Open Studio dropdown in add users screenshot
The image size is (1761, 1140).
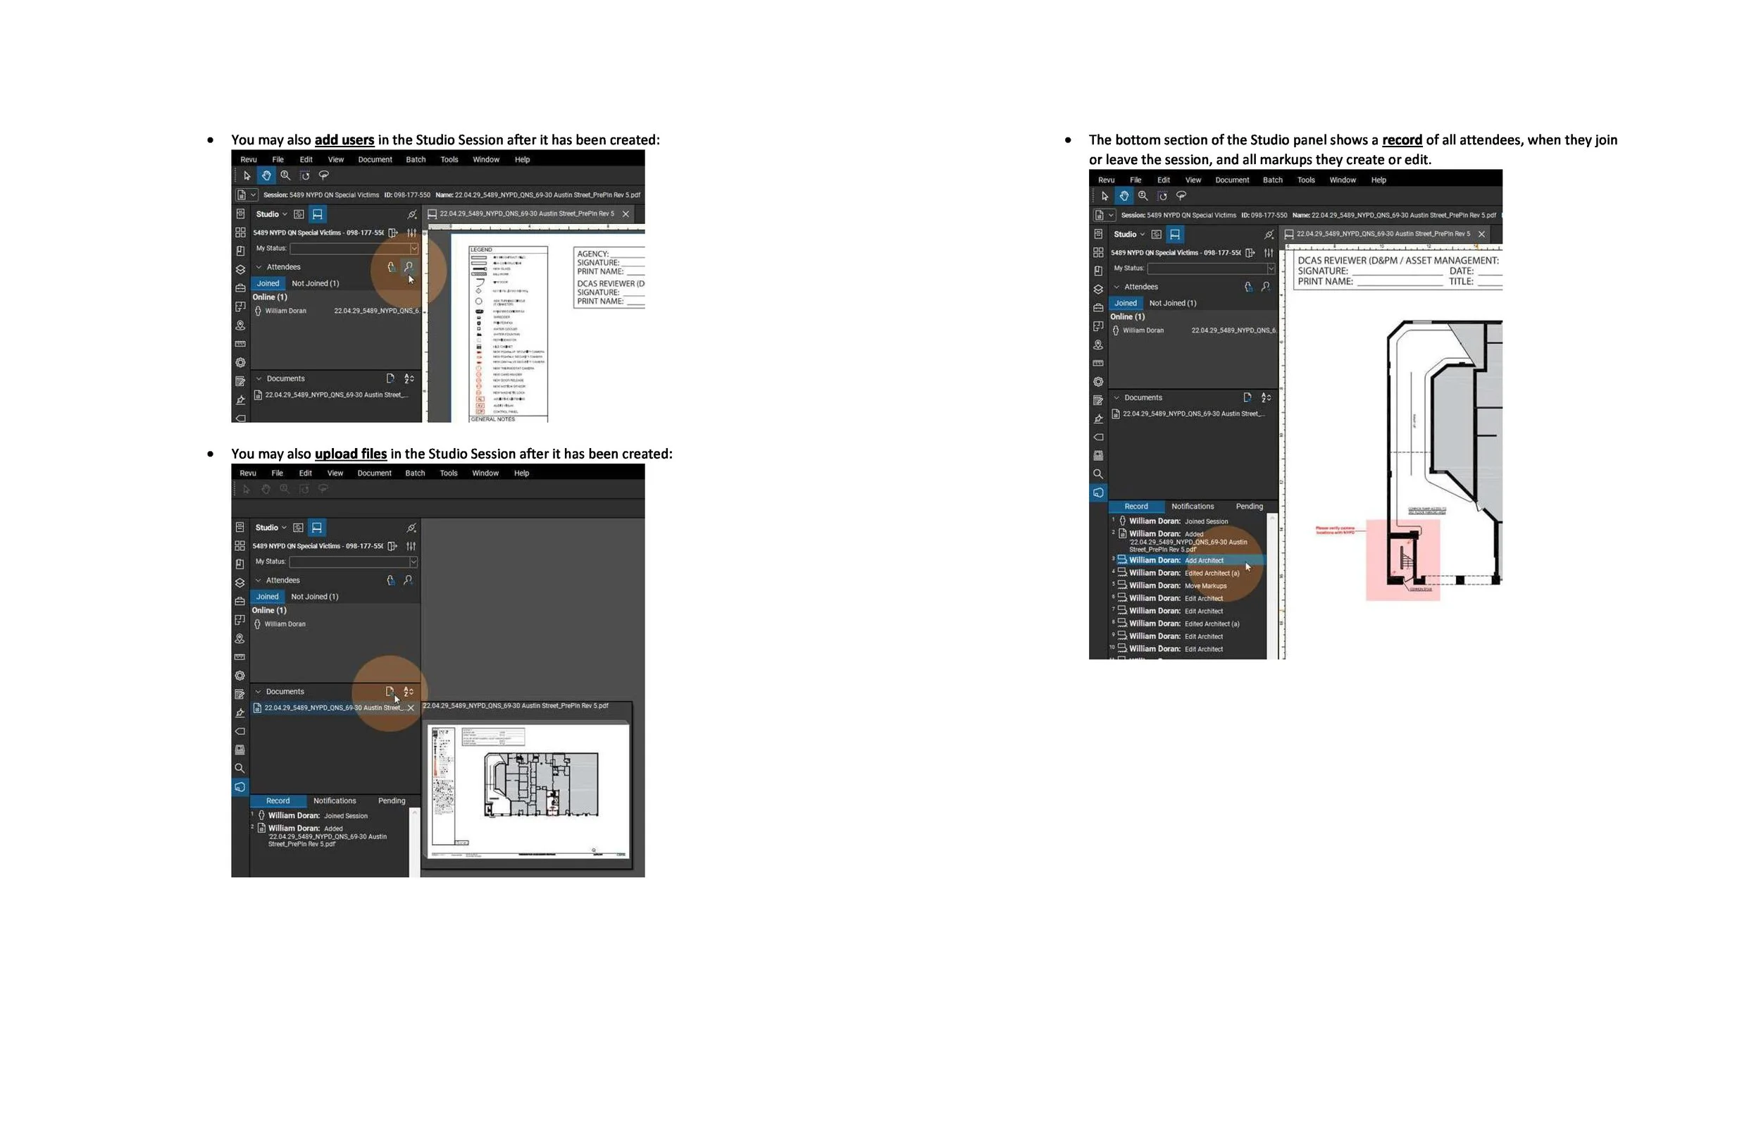(272, 214)
